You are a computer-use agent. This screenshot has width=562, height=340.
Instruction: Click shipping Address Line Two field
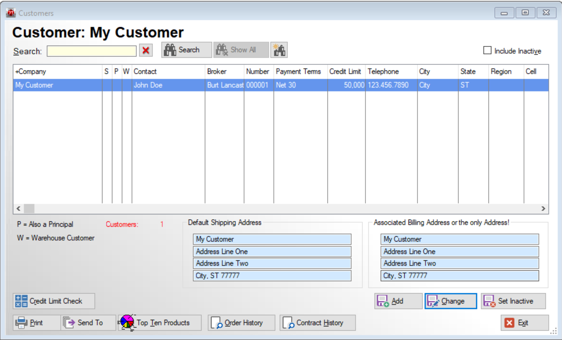pos(272,263)
